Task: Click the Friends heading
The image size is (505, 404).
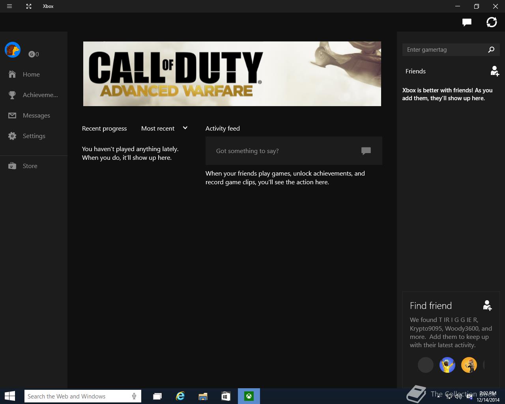Action: [x=415, y=71]
